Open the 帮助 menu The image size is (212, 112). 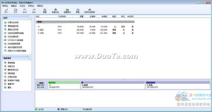click(x=40, y=6)
